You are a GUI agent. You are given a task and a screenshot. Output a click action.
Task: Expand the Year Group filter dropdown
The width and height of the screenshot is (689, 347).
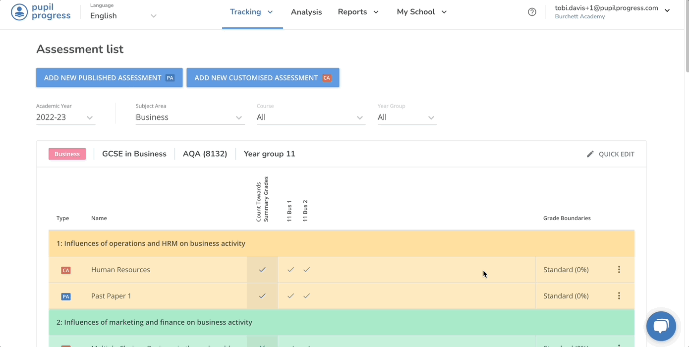tap(406, 117)
